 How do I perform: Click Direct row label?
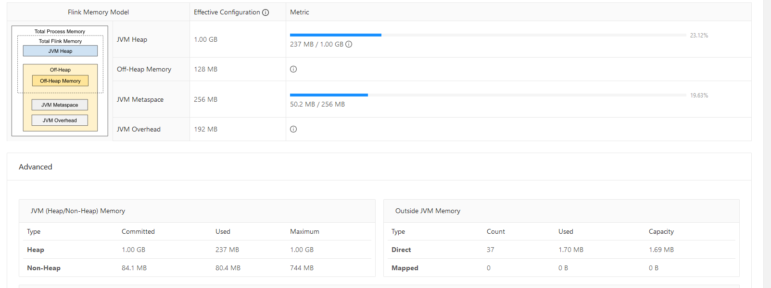tap(401, 250)
